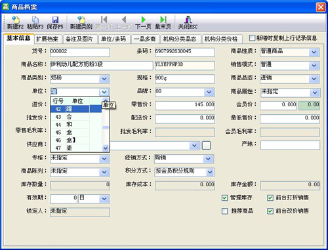Uncheck the 前台改价销售 checkbox

(270, 211)
